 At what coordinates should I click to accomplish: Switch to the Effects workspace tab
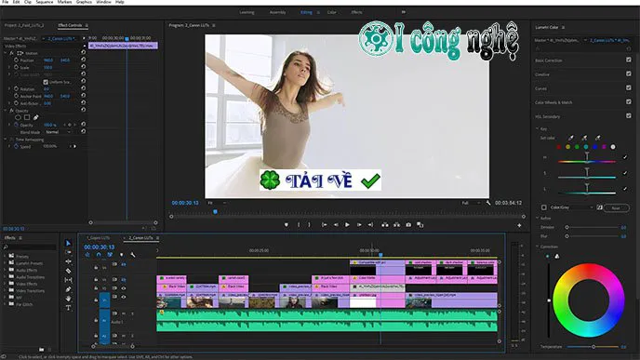(356, 12)
